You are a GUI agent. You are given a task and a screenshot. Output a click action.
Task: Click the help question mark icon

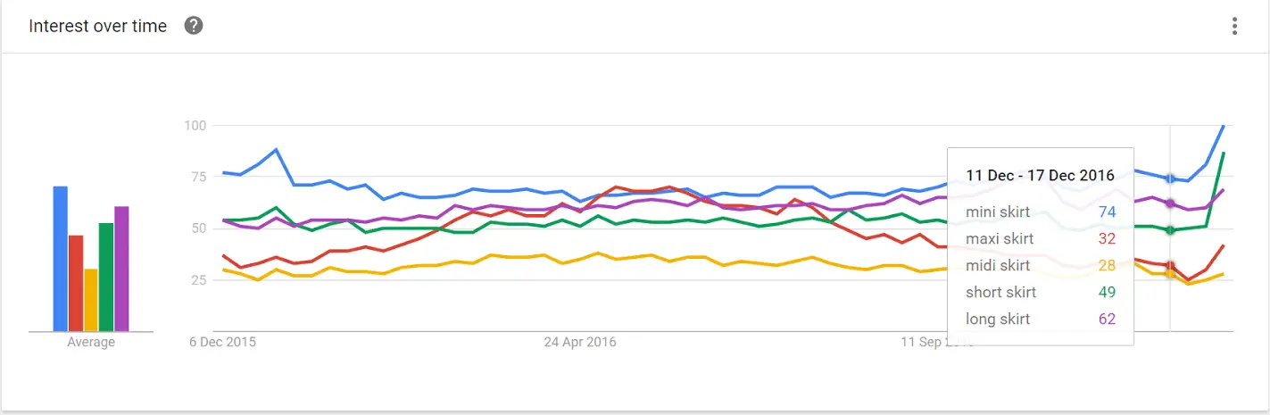(194, 26)
